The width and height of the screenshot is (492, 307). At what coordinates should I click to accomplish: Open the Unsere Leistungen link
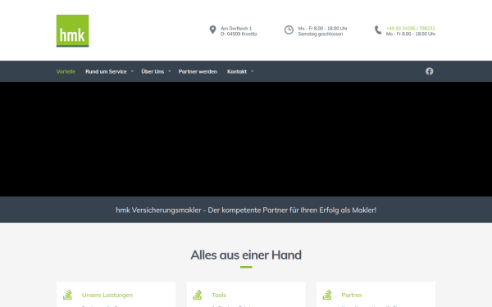point(107,295)
